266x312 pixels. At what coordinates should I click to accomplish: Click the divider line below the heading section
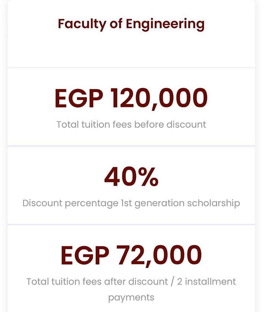pos(131,68)
